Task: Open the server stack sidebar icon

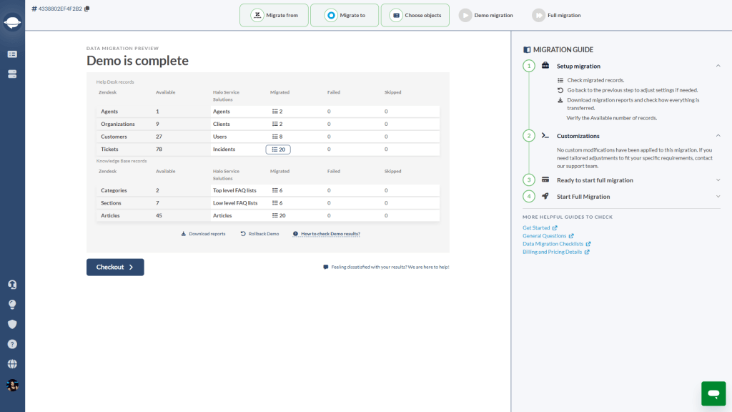Action: coord(12,74)
